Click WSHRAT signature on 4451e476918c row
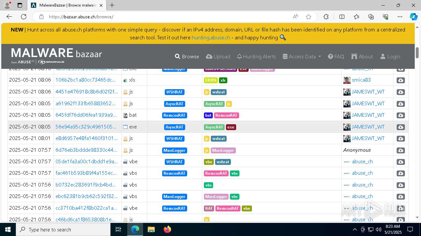 [x=174, y=92]
